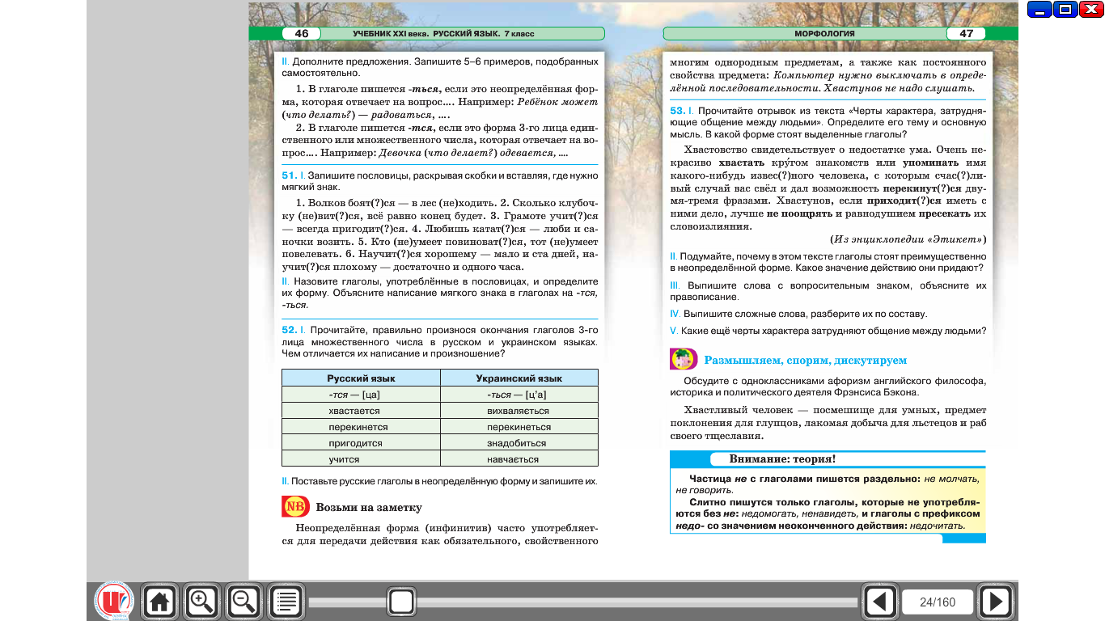Screen dimensions: 1105x621
Task: Click page number 46 in header
Action: click(x=302, y=33)
